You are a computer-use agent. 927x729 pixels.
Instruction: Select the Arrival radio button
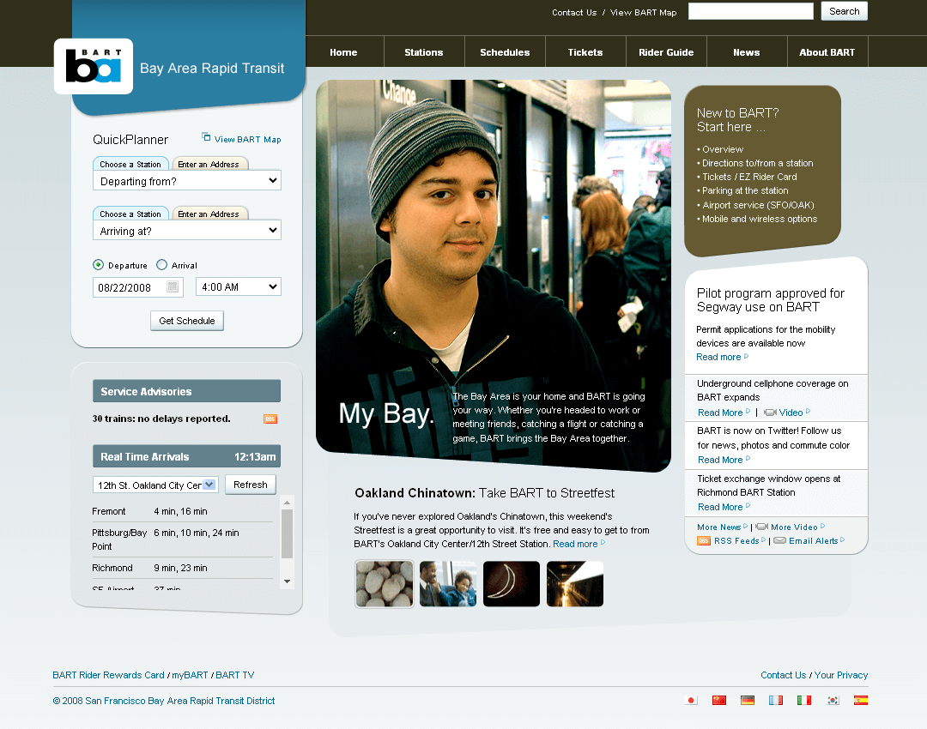[161, 265]
